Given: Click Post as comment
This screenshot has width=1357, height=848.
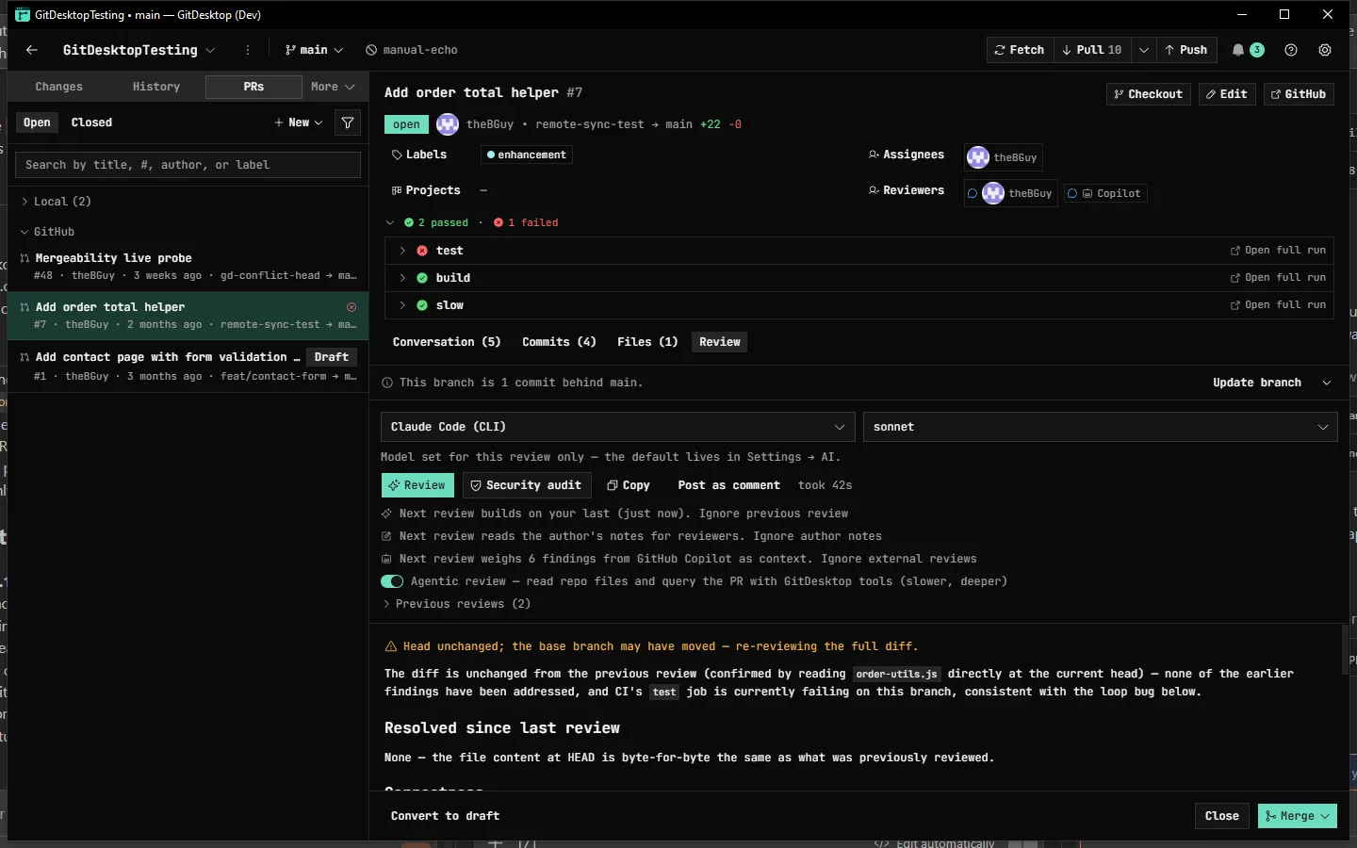Looking at the screenshot, I should [729, 485].
